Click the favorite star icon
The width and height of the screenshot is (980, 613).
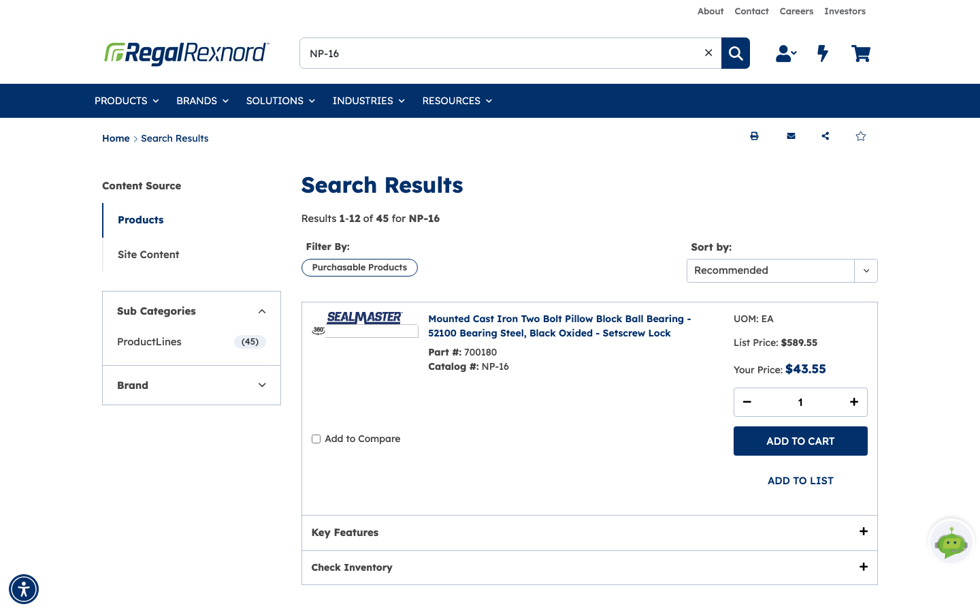(x=861, y=136)
